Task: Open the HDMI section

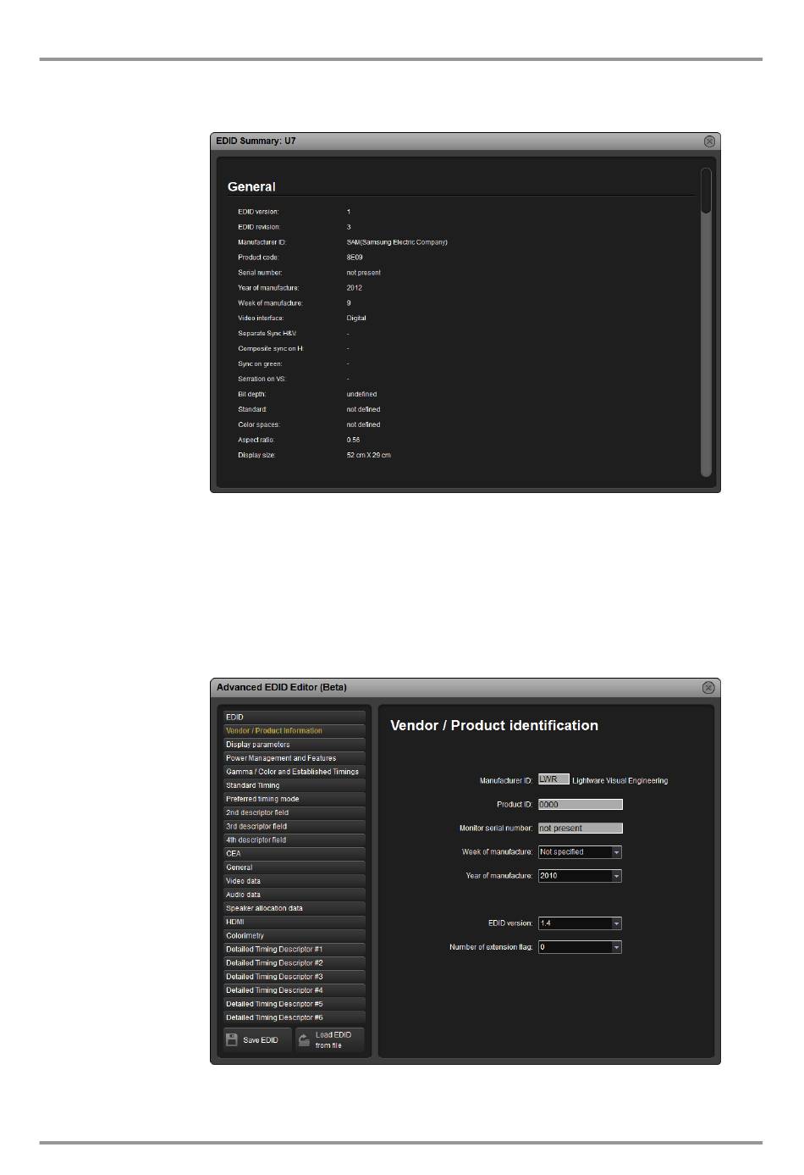Action: pos(295,922)
